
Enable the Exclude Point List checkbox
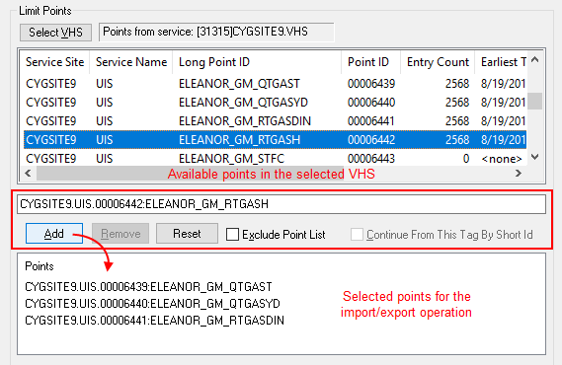click(232, 235)
